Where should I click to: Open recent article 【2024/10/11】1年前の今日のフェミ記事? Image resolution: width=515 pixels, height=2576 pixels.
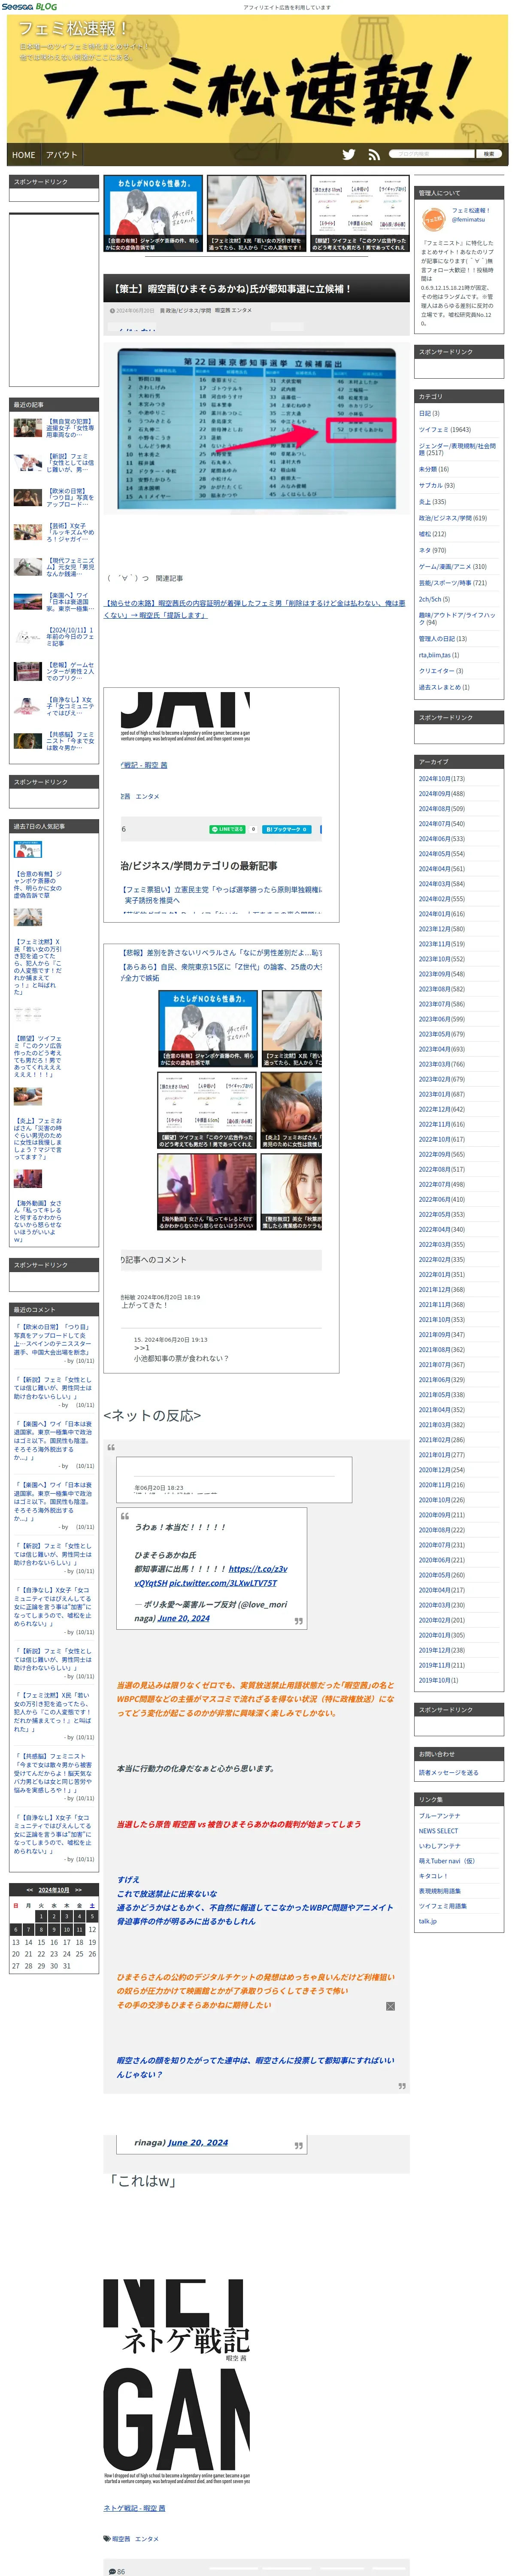click(70, 637)
